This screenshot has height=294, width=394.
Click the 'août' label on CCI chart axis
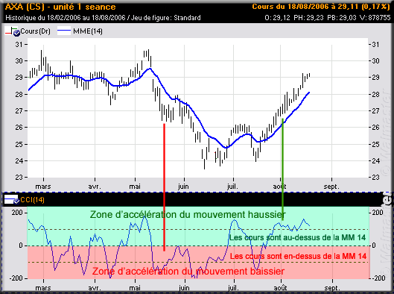281,288
